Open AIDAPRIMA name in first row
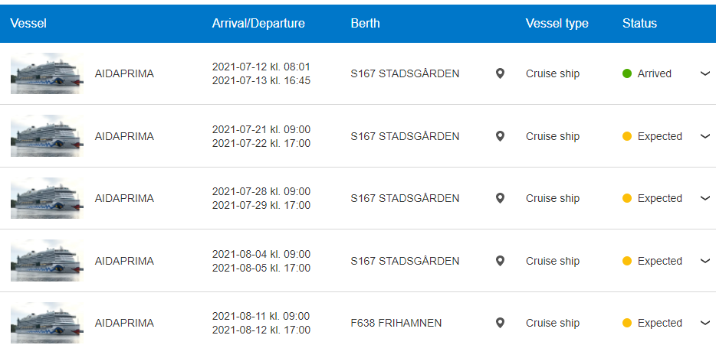716x345 pixels. click(x=124, y=73)
